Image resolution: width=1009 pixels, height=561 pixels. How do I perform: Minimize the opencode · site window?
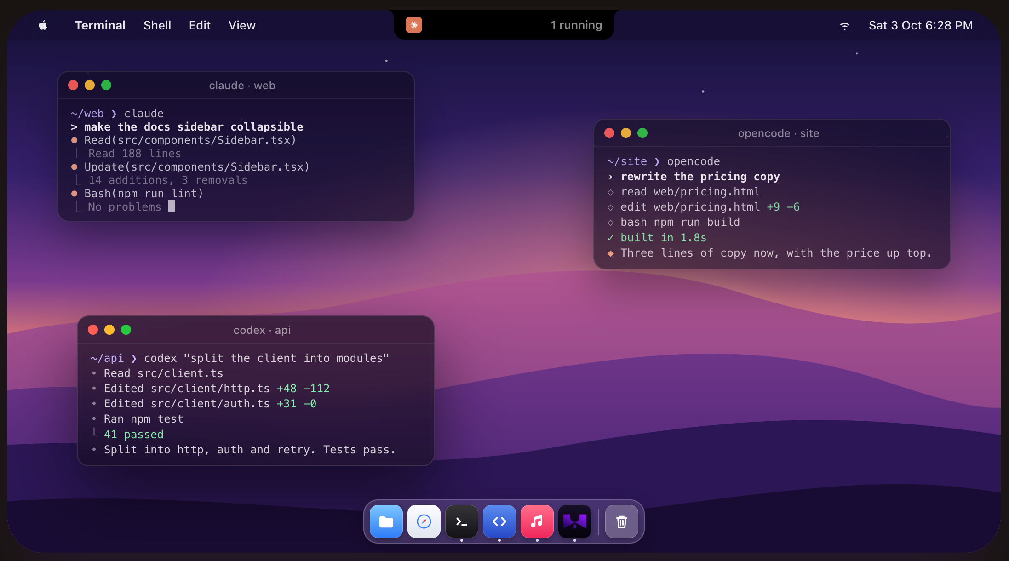(626, 133)
